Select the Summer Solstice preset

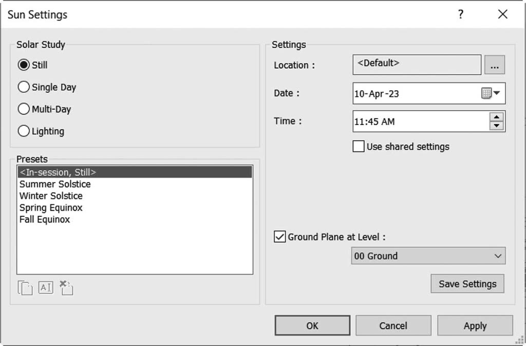[x=135, y=184]
